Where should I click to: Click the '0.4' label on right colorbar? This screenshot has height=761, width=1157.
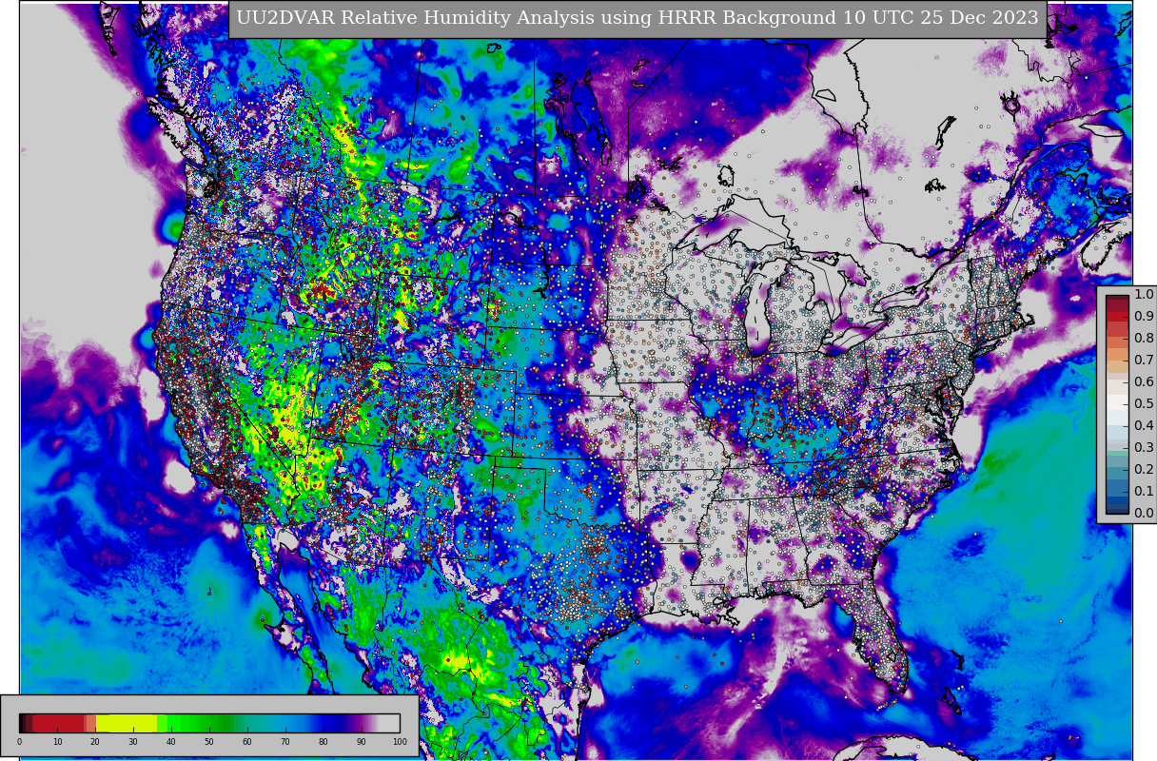(1144, 426)
